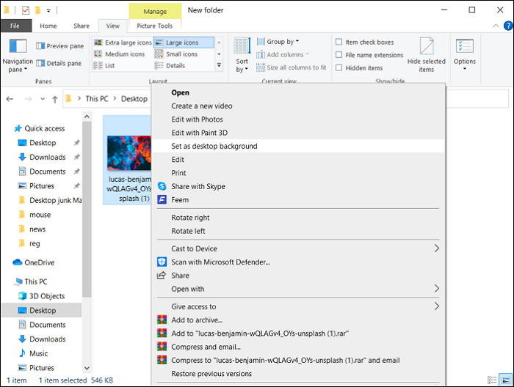Select Large icons layout
Screen dimensions: 514x387
[x=184, y=43]
